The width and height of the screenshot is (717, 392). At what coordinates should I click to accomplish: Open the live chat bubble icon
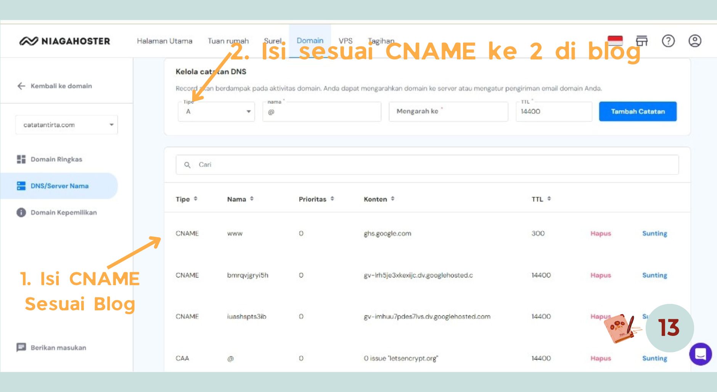[x=701, y=354]
